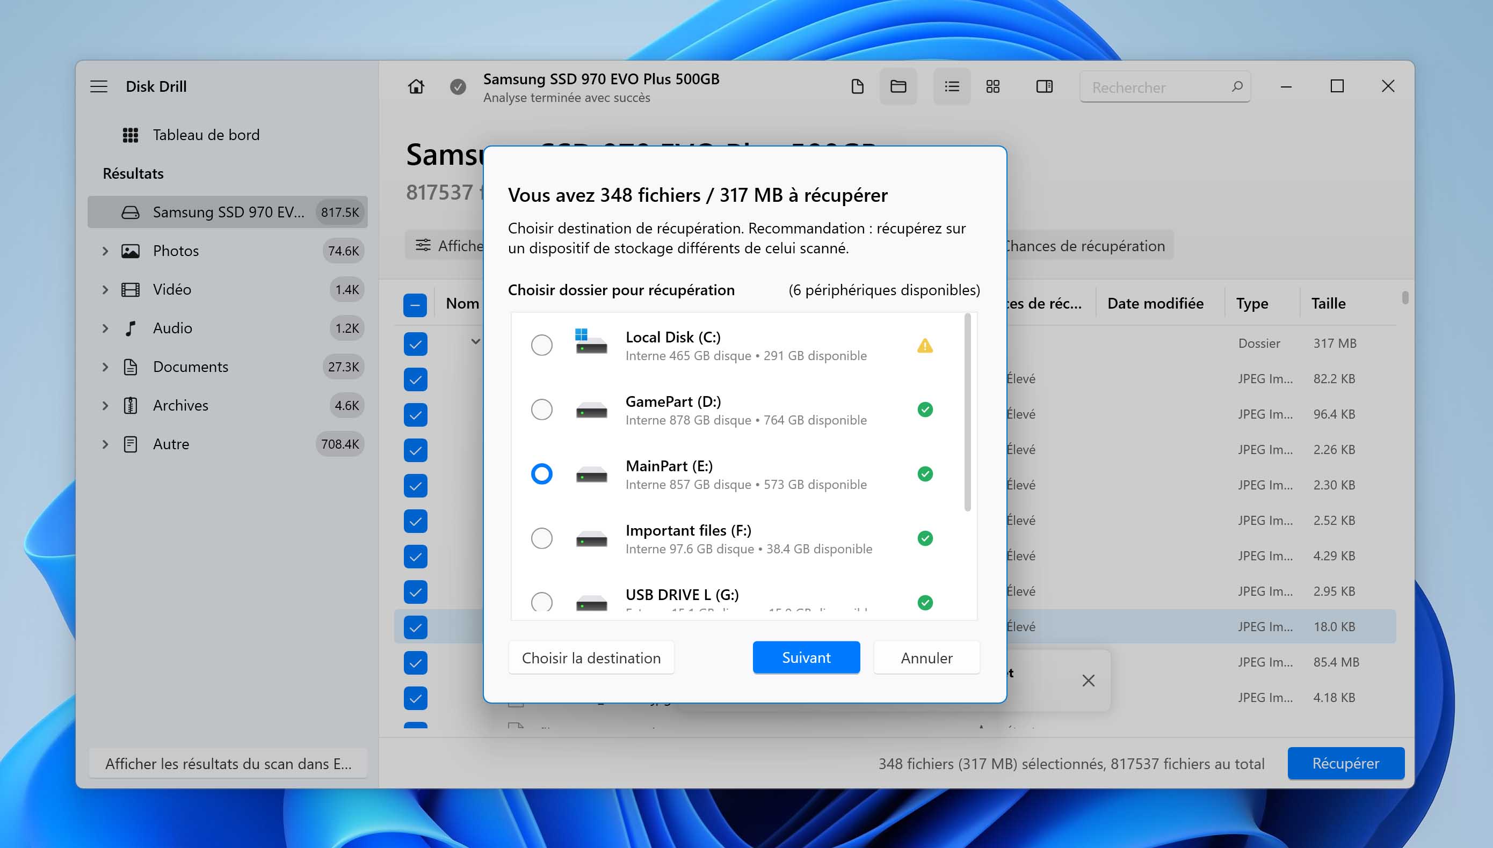Expand the Autre tree chevron
Screen dimensions: 1493x848
click(x=105, y=444)
